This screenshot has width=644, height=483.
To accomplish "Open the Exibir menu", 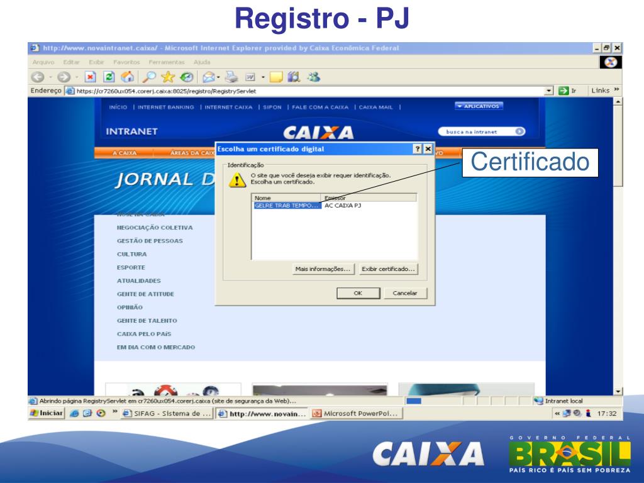I will click(96, 62).
